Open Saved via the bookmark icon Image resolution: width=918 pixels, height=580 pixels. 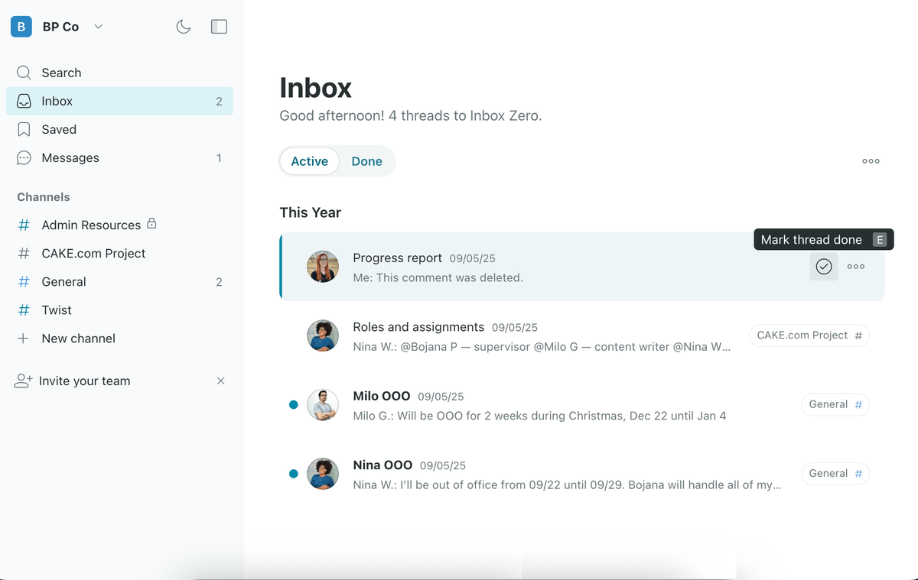pyautogui.click(x=24, y=129)
